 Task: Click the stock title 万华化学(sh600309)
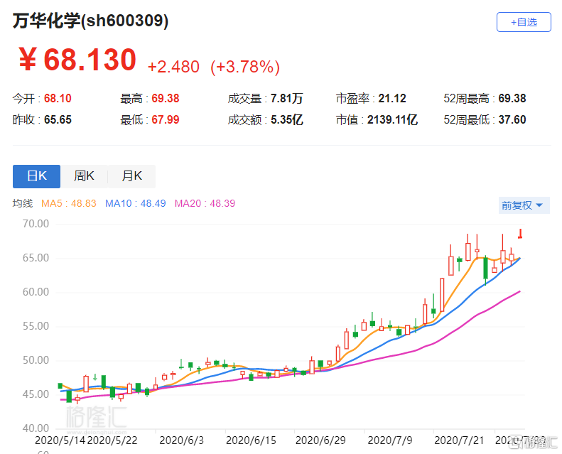click(91, 21)
